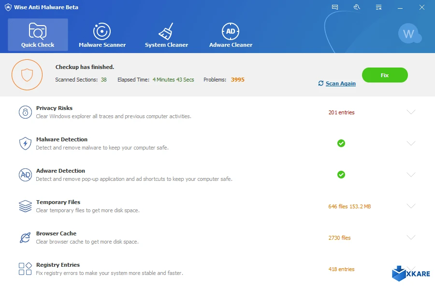Expand the Privacy Risks section

[411, 112]
